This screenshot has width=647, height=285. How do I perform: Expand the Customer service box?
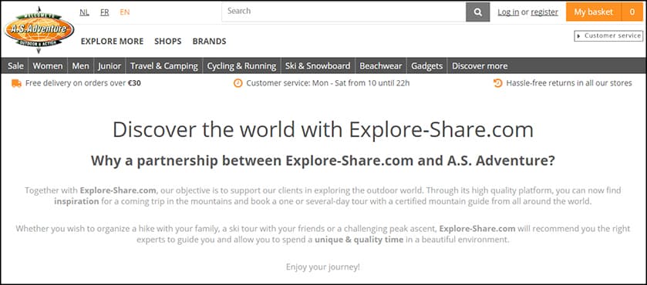pyautogui.click(x=608, y=36)
